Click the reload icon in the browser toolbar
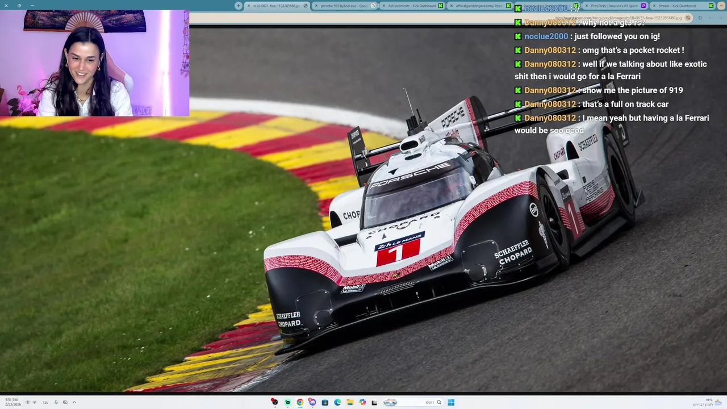This screenshot has height=409, width=727. [700, 18]
